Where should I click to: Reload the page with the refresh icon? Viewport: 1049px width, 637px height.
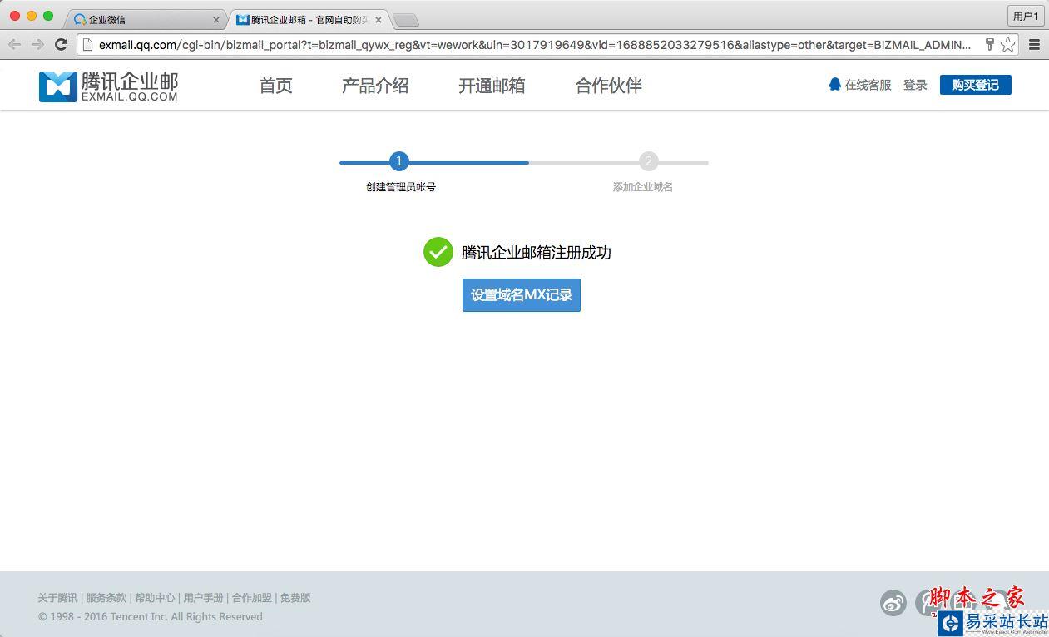click(61, 44)
